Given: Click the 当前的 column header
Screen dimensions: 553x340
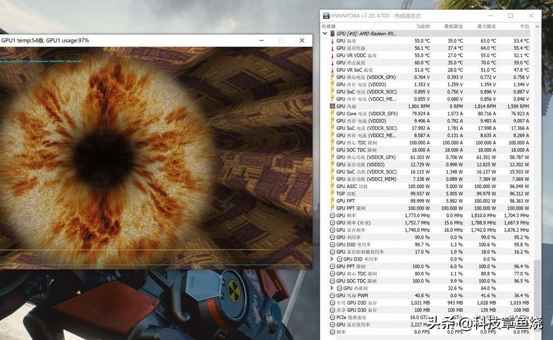Looking at the screenshot, I should coord(422,27).
